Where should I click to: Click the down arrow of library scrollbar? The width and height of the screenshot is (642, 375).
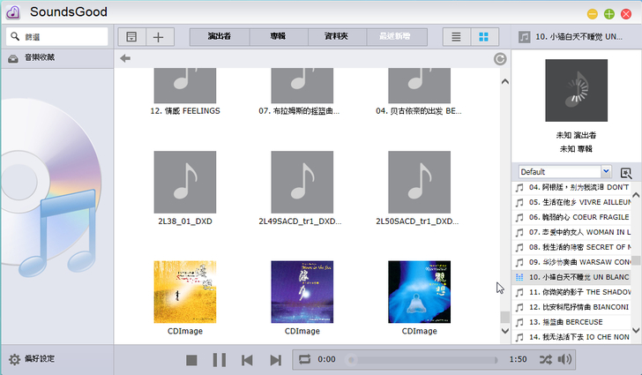[x=505, y=331]
